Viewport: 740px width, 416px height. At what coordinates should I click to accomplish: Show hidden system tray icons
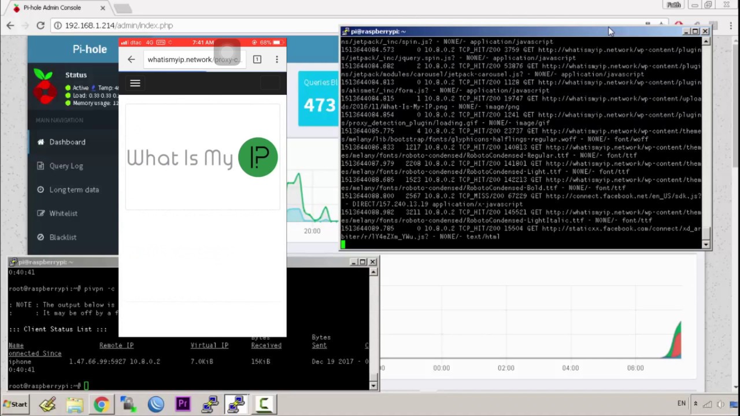695,404
